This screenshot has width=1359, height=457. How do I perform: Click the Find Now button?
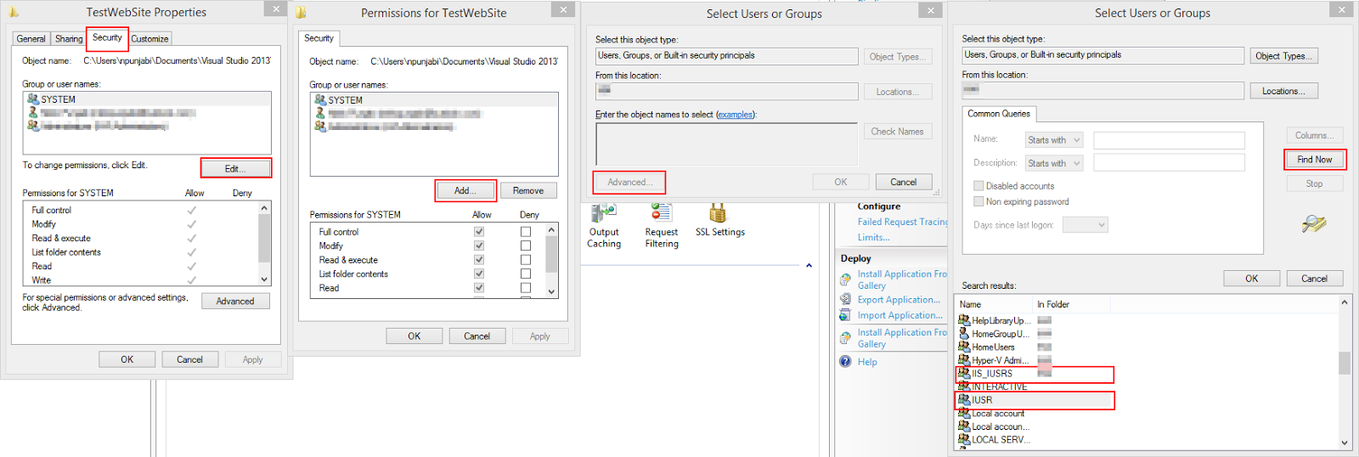tap(1314, 160)
